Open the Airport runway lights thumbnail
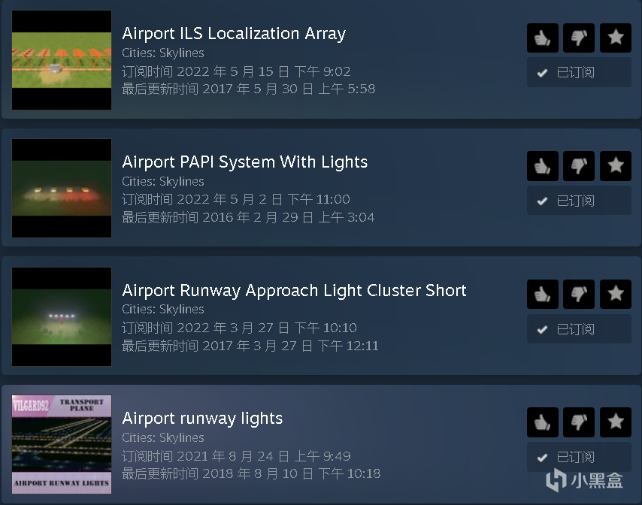Image resolution: width=642 pixels, height=505 pixels. pyautogui.click(x=62, y=444)
